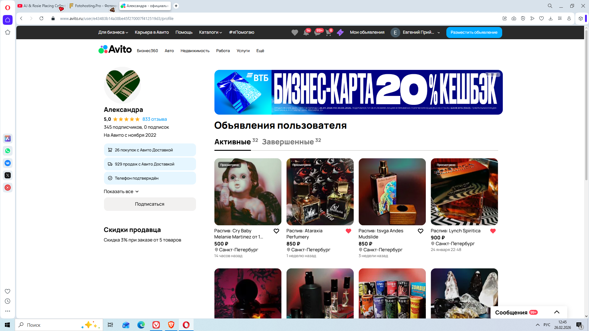Click WhatsApp icon in Opera sidebar
This screenshot has width=589, height=331.
(x=8, y=151)
